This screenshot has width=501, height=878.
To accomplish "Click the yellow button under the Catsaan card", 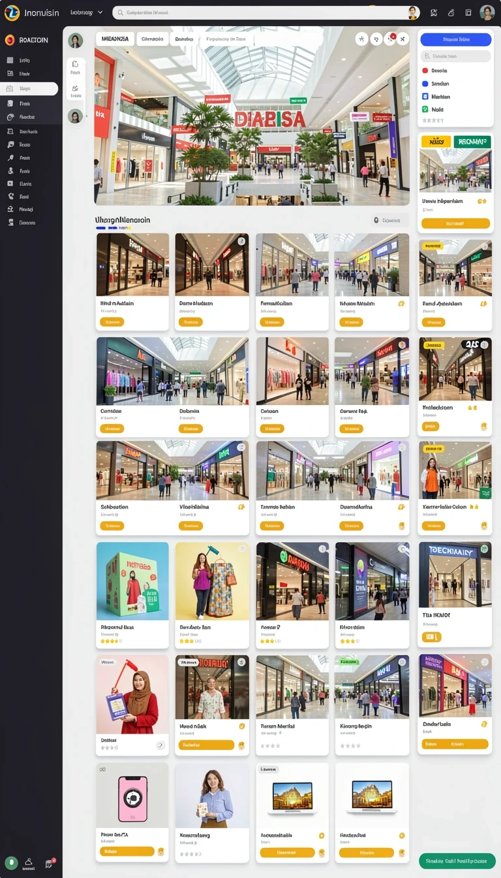I will 271,429.
